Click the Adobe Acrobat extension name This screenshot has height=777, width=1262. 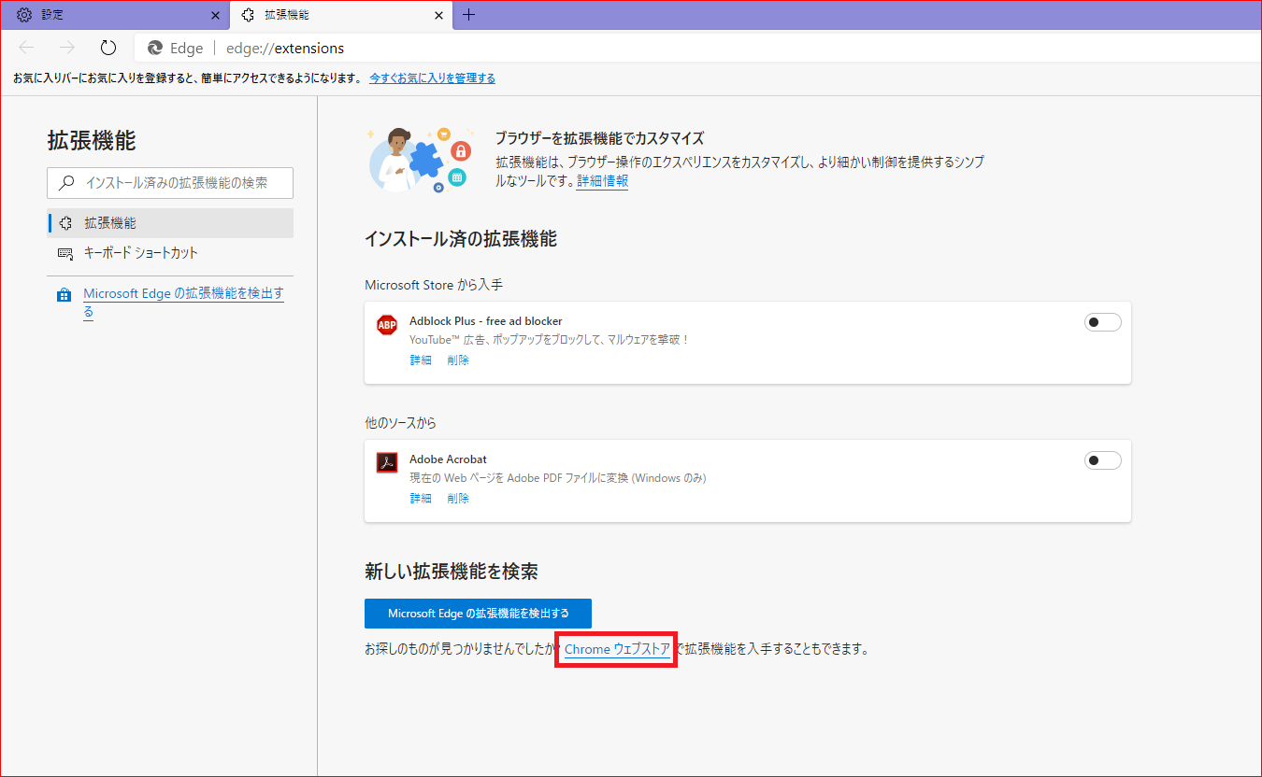tap(448, 459)
